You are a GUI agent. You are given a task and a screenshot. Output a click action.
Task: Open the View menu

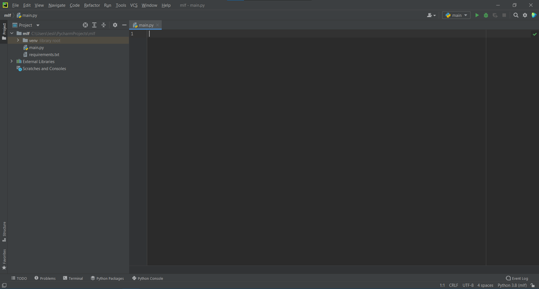39,5
